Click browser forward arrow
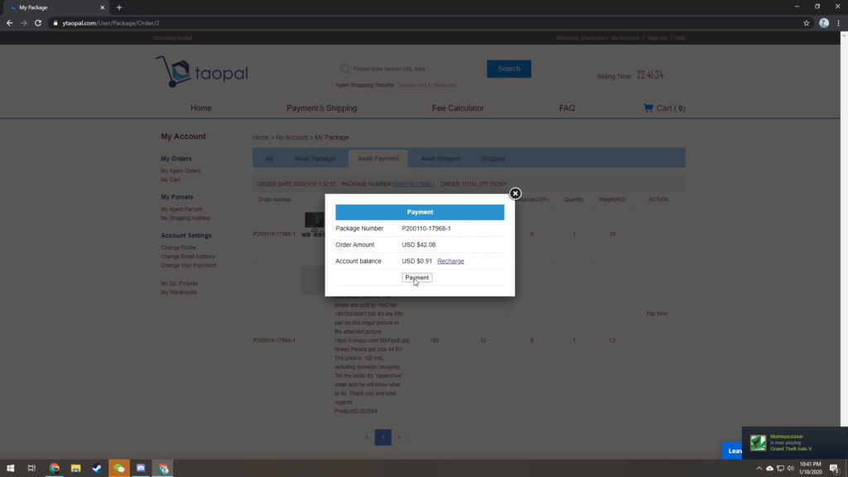The width and height of the screenshot is (848, 477). coord(23,23)
